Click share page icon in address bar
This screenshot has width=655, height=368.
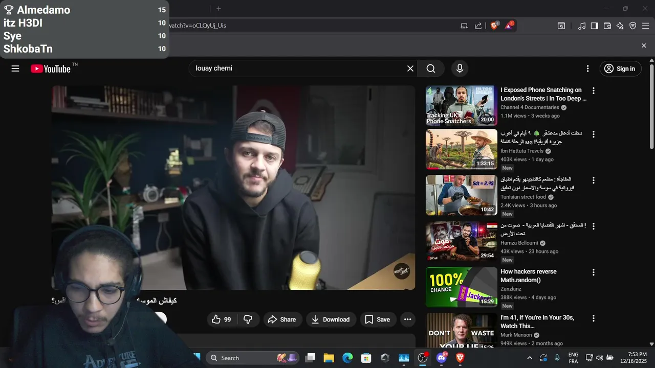[x=478, y=26]
